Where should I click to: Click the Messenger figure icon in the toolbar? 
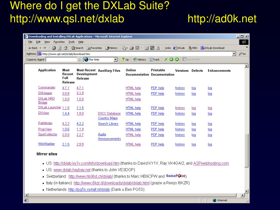point(158,48)
